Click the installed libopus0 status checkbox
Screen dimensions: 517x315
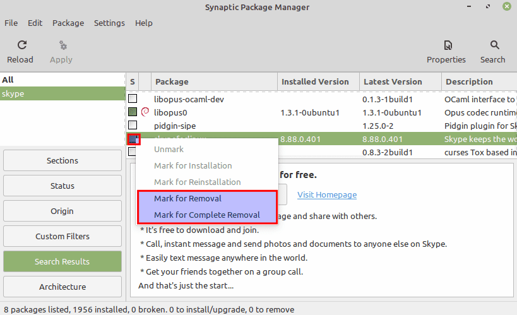[x=133, y=112]
